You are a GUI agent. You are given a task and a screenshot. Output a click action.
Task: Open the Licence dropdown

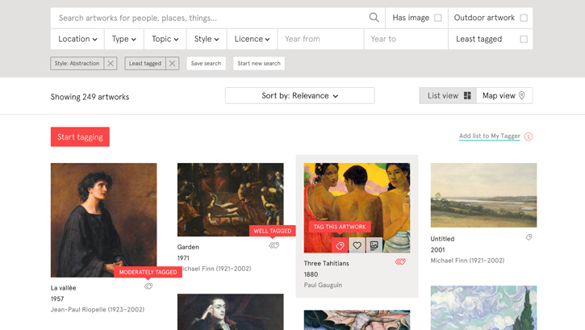pyautogui.click(x=252, y=40)
